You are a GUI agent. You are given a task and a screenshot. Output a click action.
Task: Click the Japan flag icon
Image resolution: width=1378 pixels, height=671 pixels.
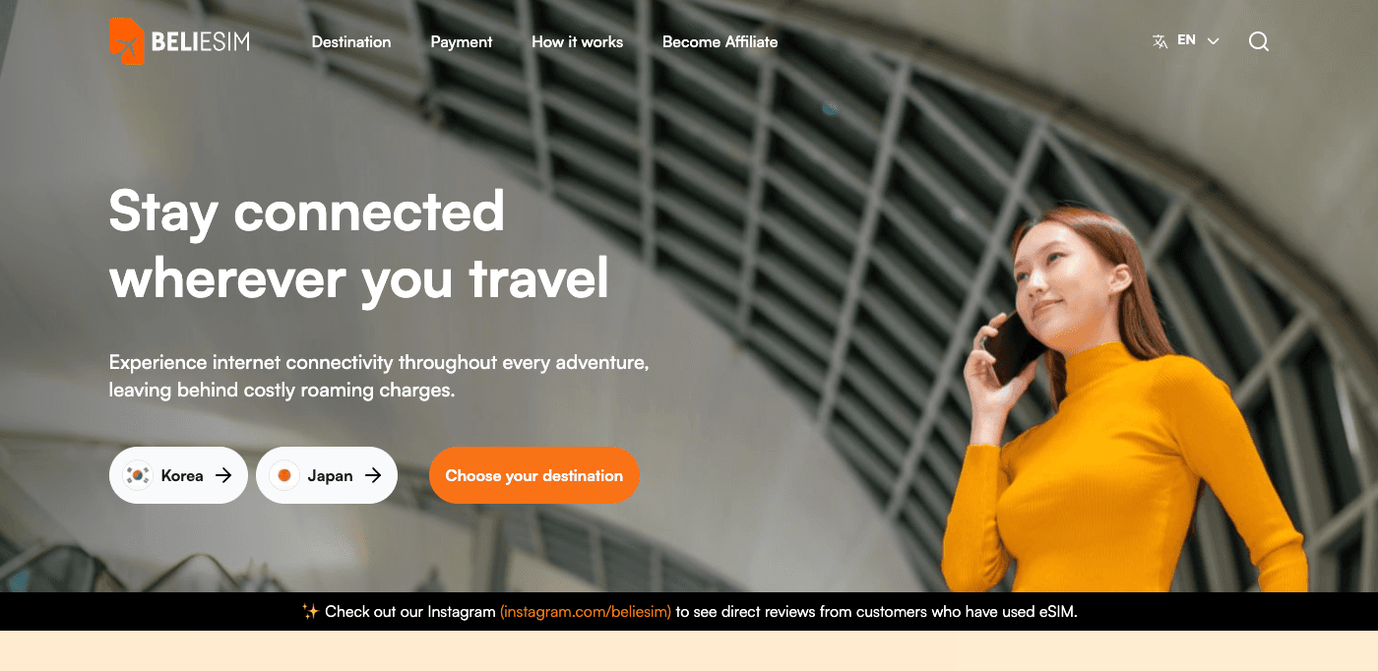tap(284, 475)
